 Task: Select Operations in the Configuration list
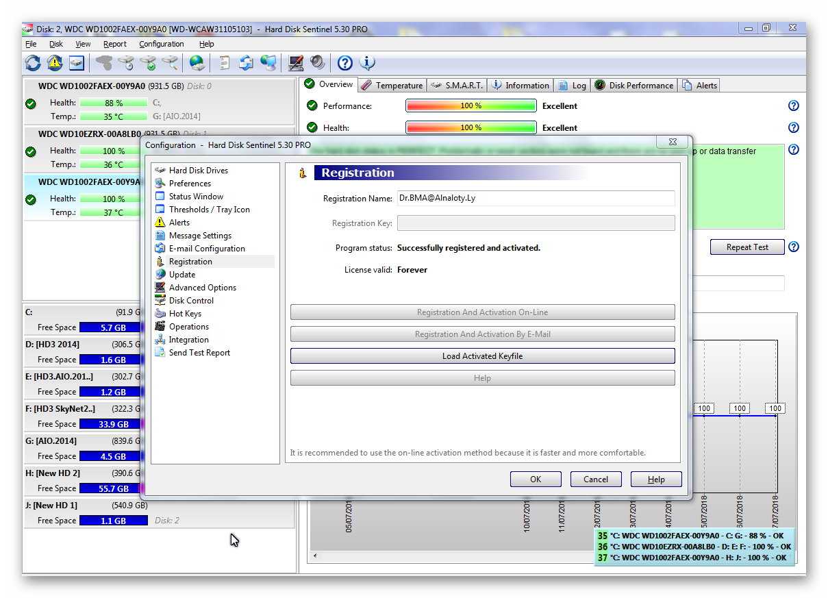click(188, 326)
